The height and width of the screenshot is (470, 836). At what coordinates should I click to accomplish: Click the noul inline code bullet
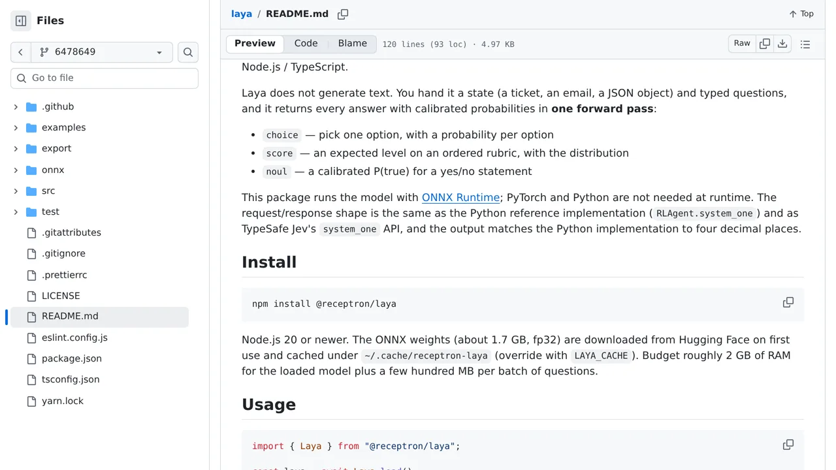(x=277, y=172)
